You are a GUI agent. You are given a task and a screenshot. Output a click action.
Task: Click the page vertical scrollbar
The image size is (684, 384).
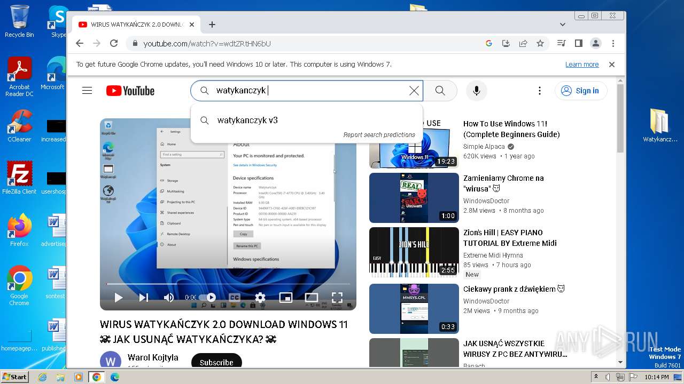tap(620, 117)
